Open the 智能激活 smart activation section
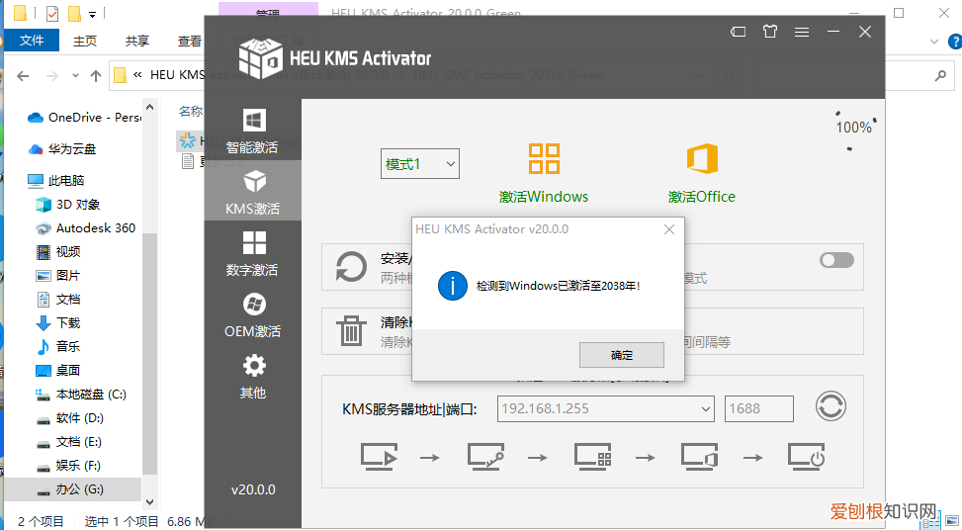This screenshot has width=962, height=530. (252, 131)
